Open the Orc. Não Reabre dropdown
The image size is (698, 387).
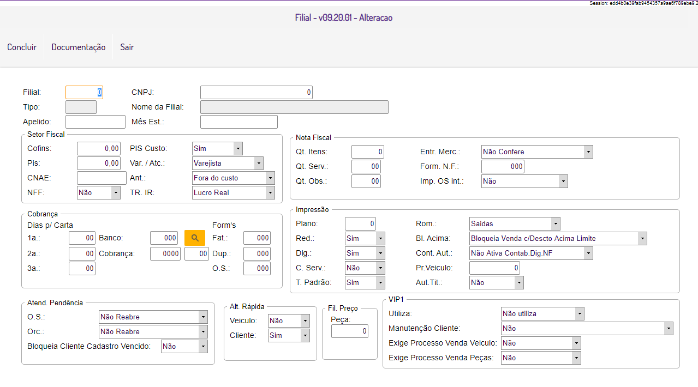pyautogui.click(x=153, y=331)
